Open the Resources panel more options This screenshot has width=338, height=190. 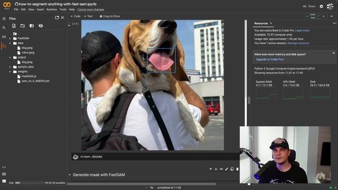click(334, 23)
